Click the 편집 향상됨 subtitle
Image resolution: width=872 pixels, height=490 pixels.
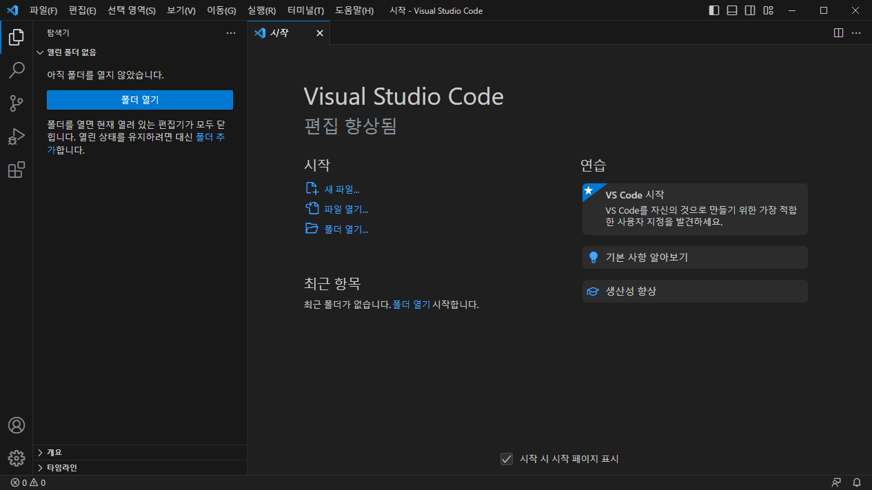(350, 125)
